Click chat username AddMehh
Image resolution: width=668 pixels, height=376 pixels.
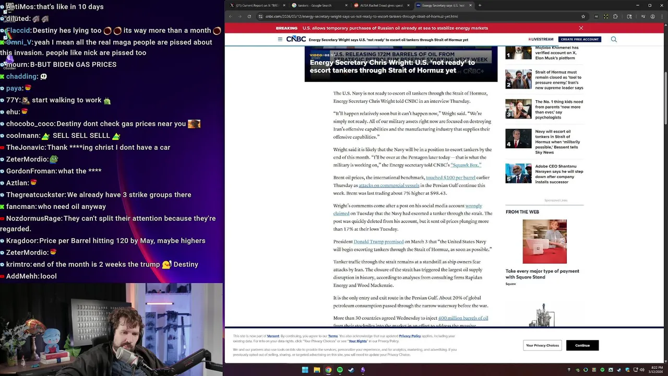point(22,276)
